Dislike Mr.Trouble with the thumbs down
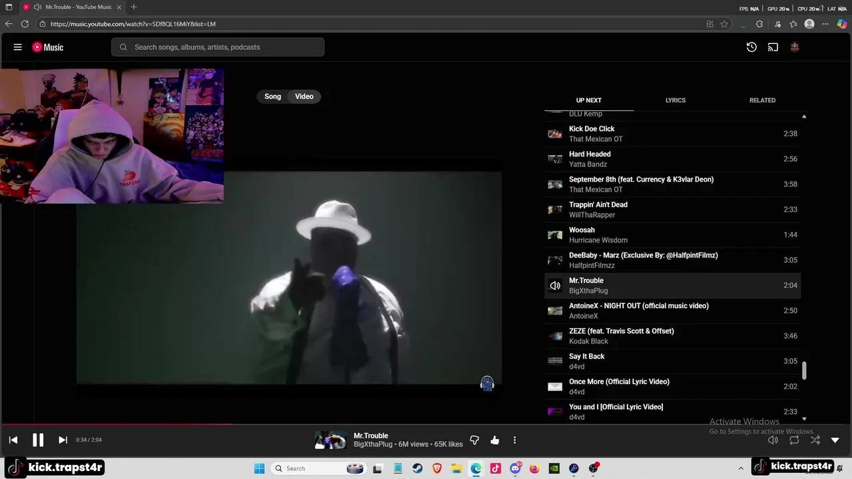This screenshot has width=852, height=479. (475, 440)
